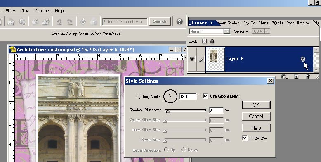Click the trash icon to delete layer
The image size is (321, 162).
coord(308,77)
